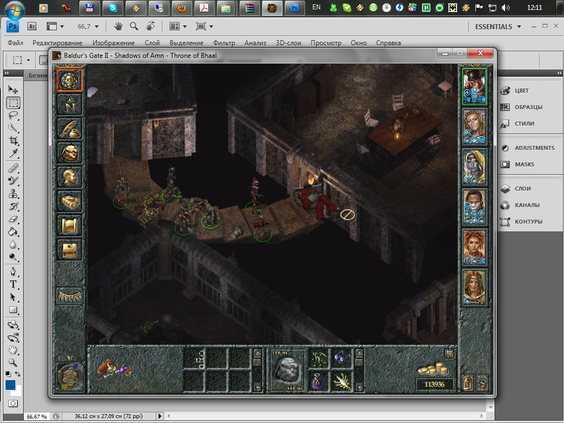The width and height of the screenshot is (564, 423).
Task: Open the inventory backpack button in game
Action: pos(69,153)
